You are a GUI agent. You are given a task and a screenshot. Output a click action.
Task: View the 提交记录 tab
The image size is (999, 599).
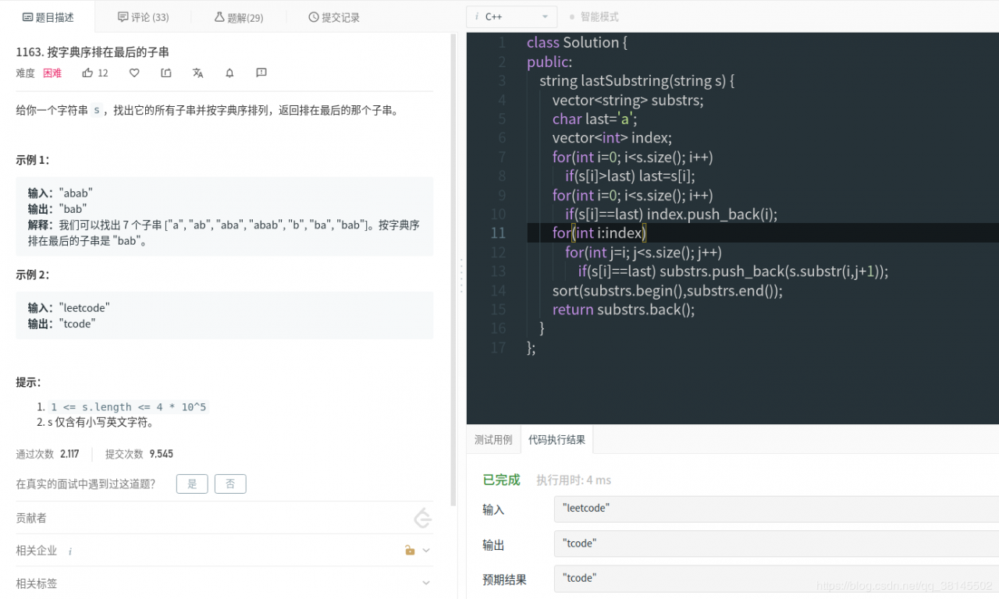(334, 17)
